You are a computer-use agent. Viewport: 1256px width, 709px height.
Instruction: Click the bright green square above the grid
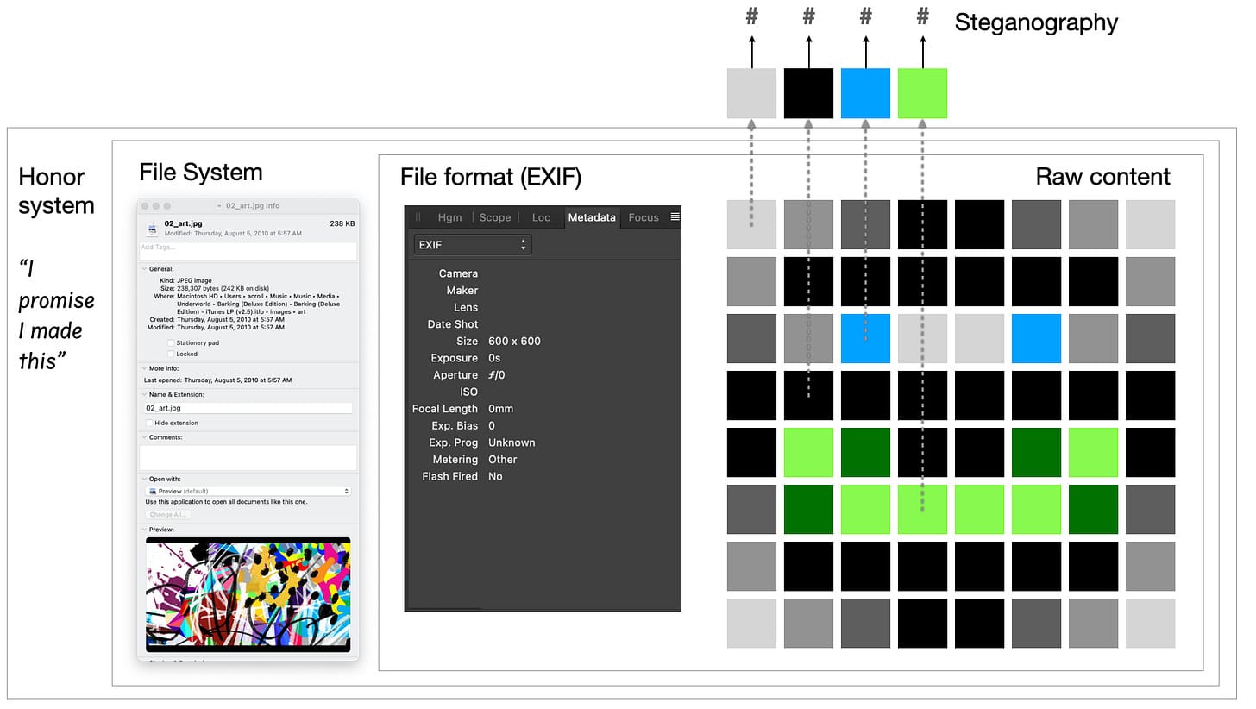pos(922,93)
